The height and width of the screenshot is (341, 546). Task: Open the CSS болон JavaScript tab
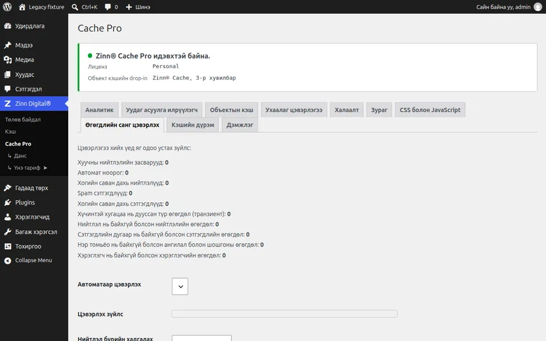click(430, 110)
